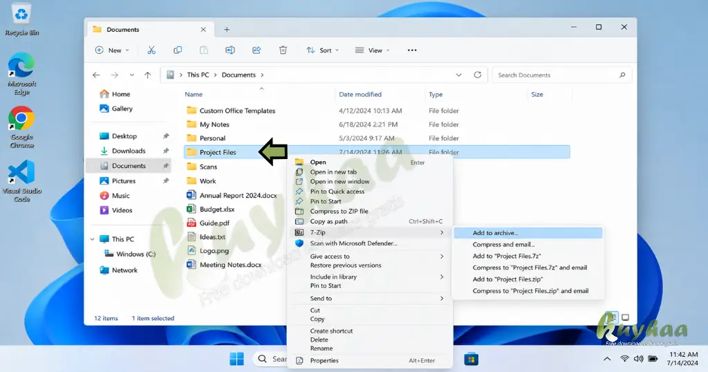The width and height of the screenshot is (708, 372).
Task: Expand the Send to submenu
Action: click(x=369, y=299)
